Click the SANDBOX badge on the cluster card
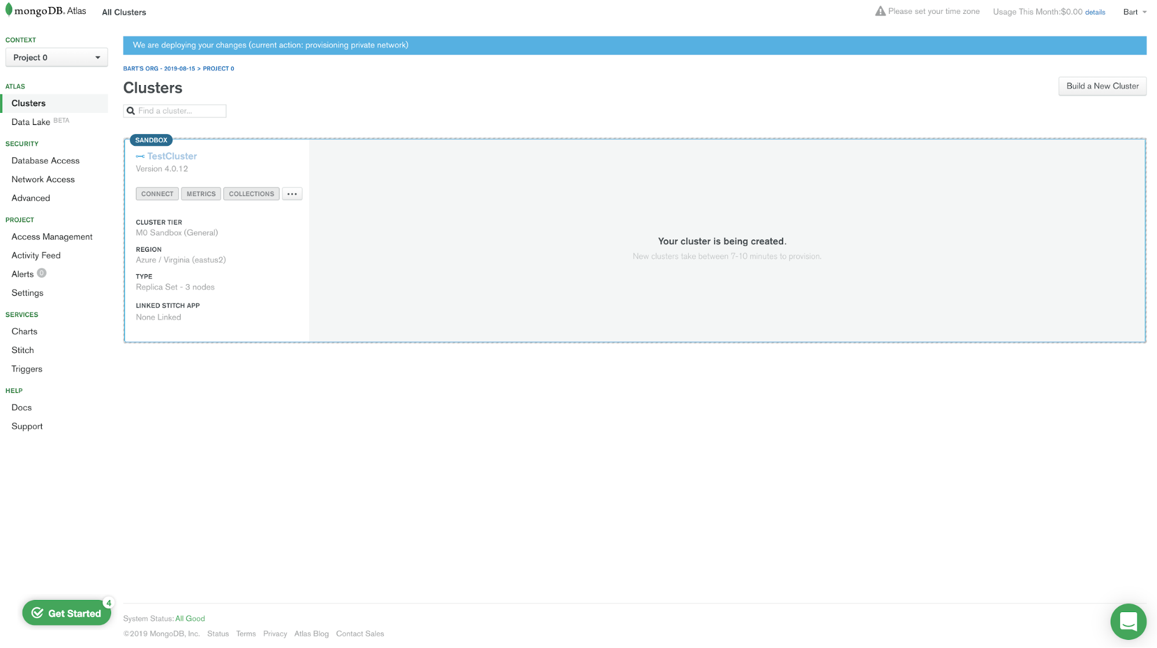Screen dimensions: 1157x648 (151, 140)
